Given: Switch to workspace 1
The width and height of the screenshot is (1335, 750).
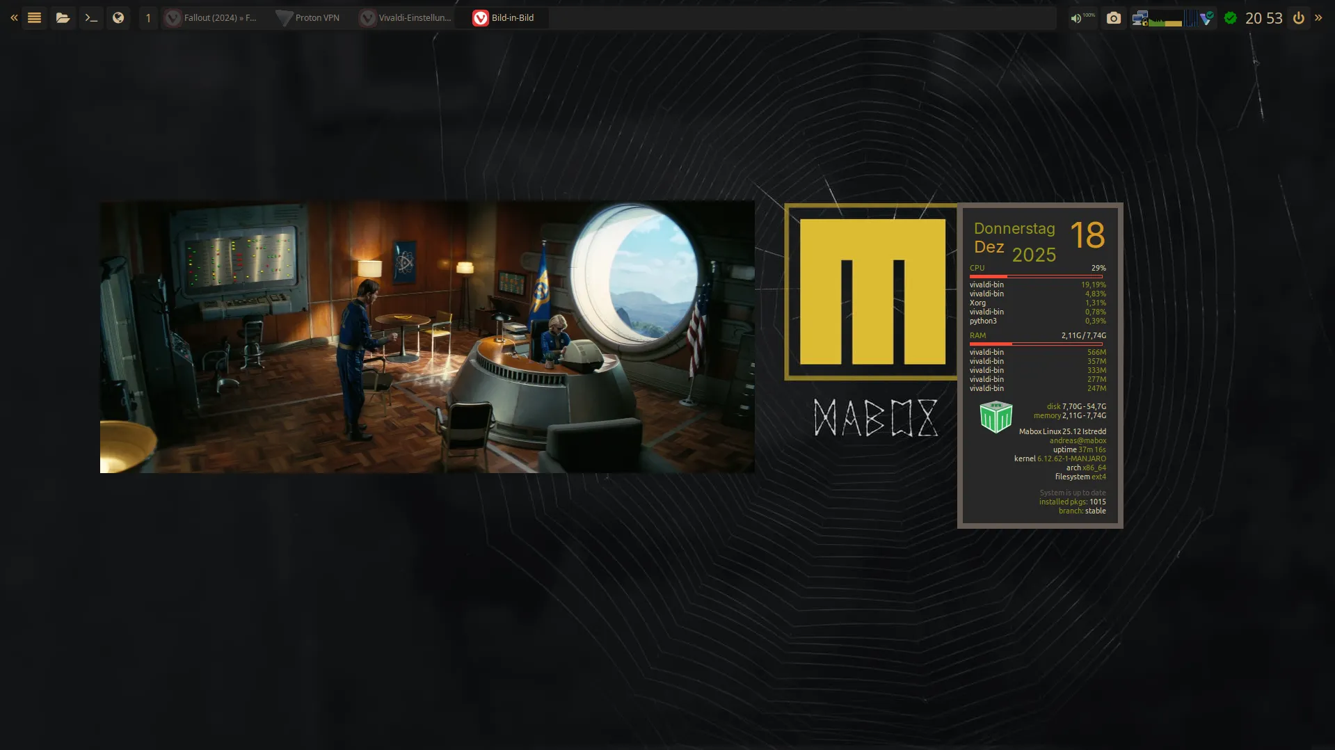Looking at the screenshot, I should (148, 18).
